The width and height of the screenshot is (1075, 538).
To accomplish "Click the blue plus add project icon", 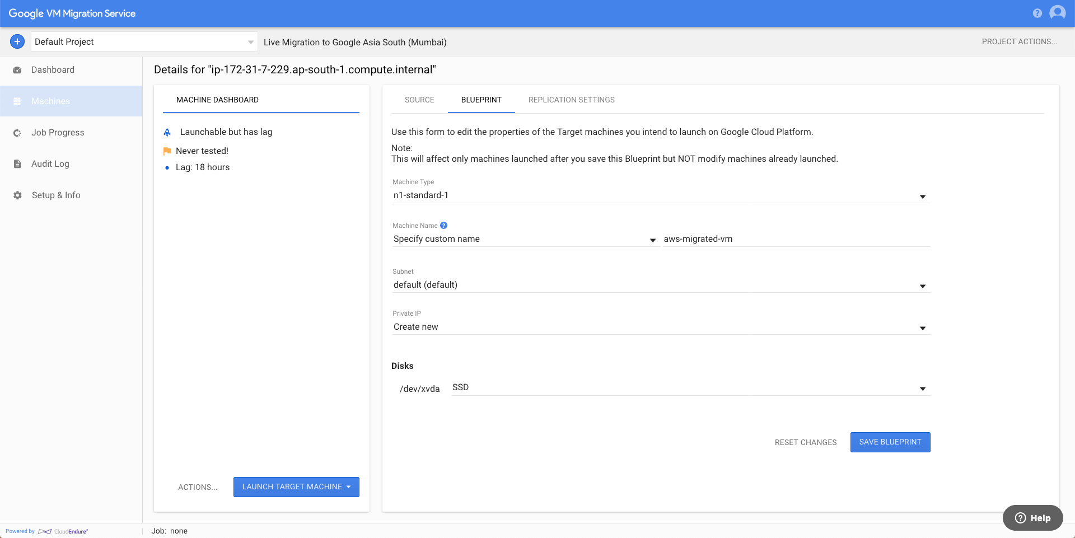I will click(x=17, y=41).
